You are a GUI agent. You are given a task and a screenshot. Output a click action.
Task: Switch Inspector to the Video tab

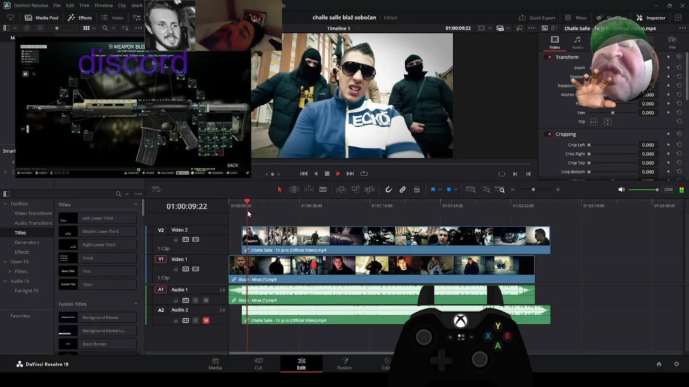coord(554,42)
